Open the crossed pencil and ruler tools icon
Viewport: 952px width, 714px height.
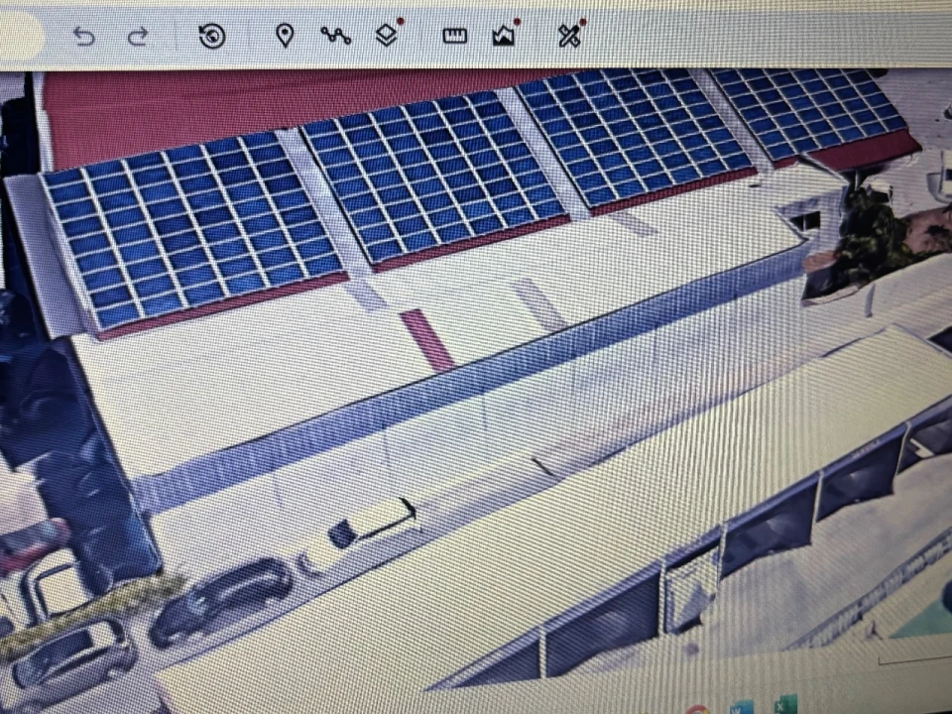[568, 36]
